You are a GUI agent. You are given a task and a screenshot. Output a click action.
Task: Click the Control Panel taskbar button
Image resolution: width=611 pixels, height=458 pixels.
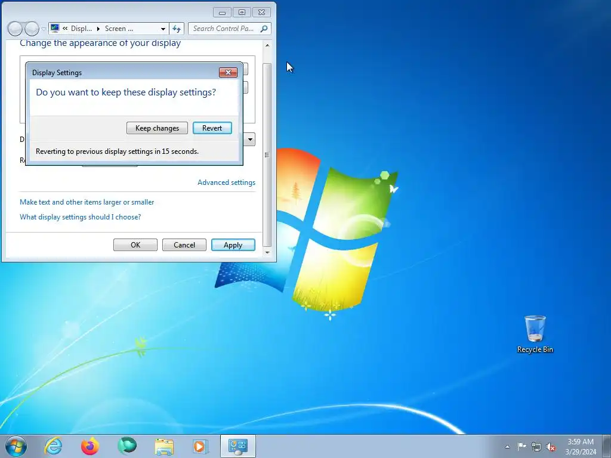pyautogui.click(x=238, y=446)
